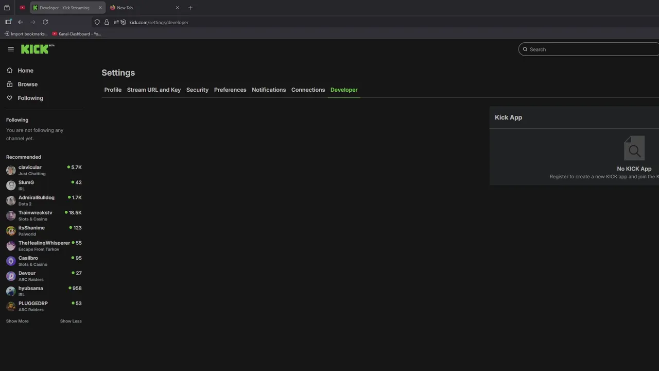
Task: Click the No KICK App document icon
Action: click(x=634, y=148)
